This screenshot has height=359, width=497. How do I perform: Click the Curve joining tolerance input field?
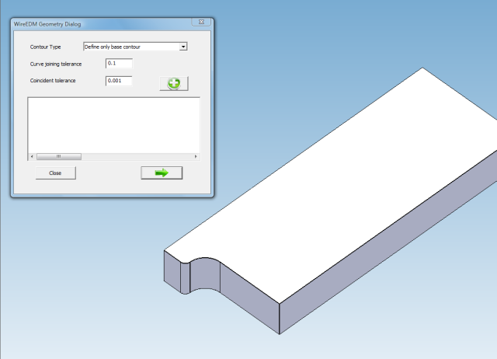(x=119, y=64)
